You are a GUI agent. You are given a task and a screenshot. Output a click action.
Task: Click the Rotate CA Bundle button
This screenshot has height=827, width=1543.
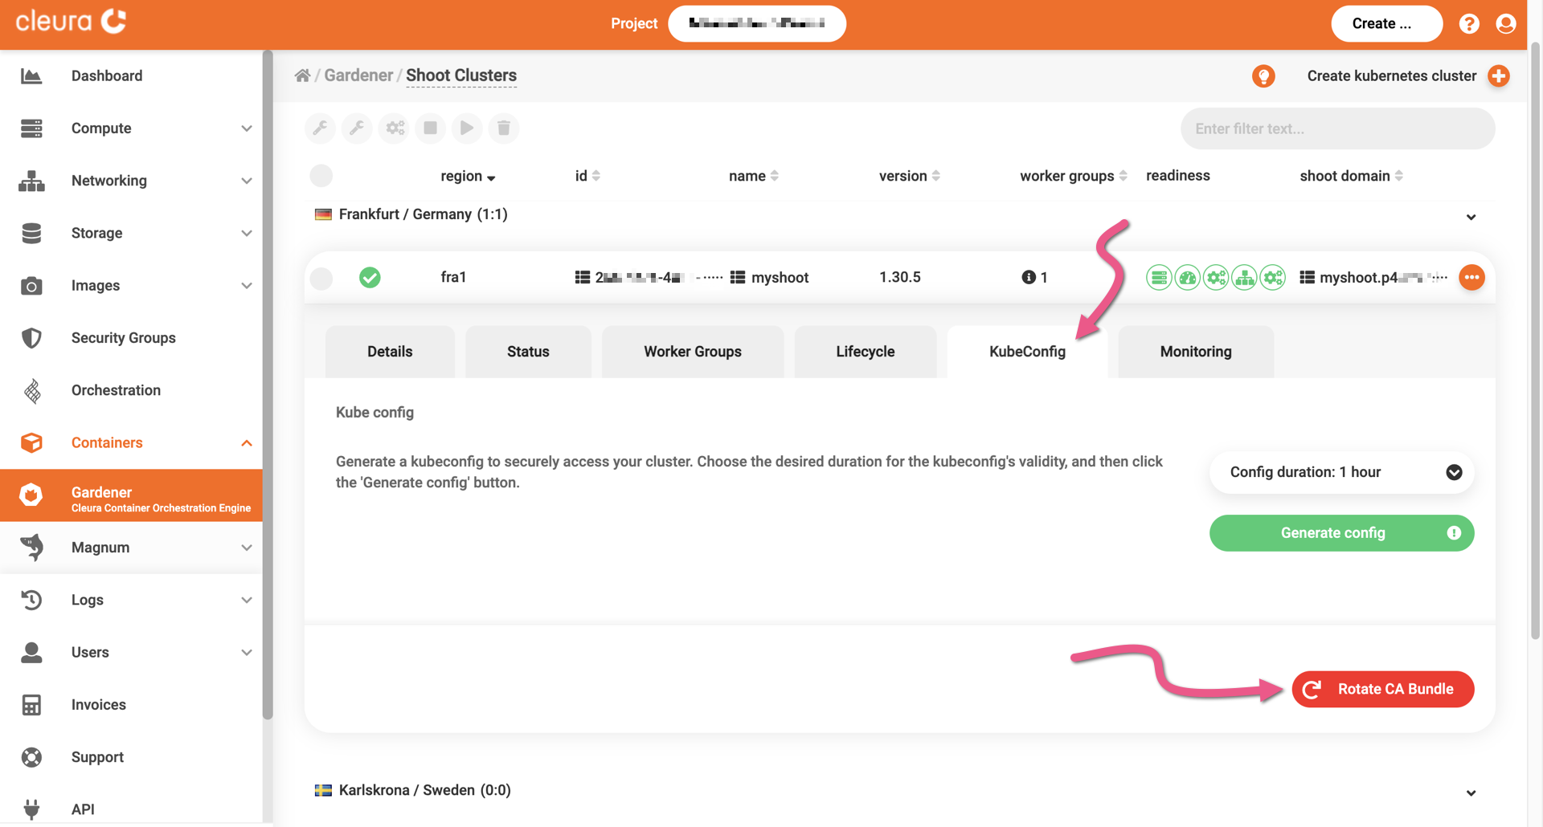pos(1382,689)
